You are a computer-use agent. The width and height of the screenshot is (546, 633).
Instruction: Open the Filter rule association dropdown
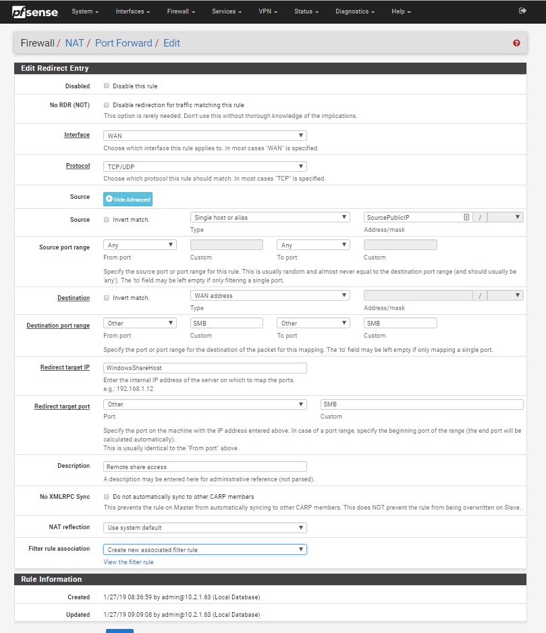[205, 550]
